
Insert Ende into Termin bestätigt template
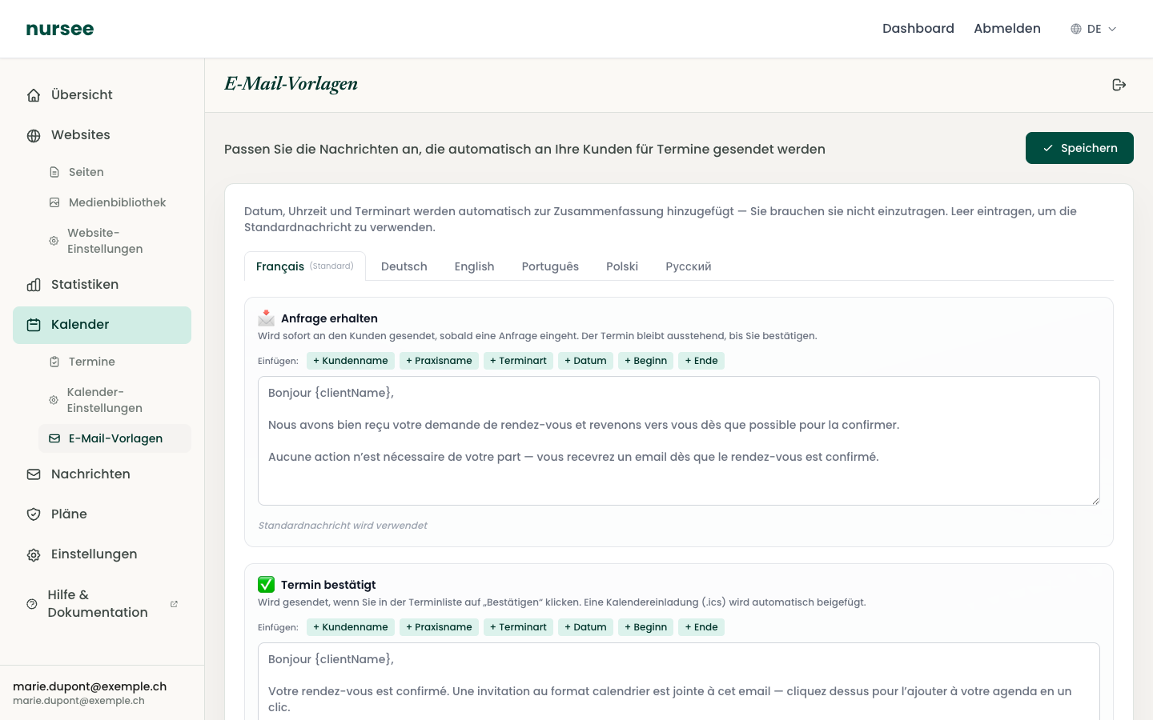point(701,627)
